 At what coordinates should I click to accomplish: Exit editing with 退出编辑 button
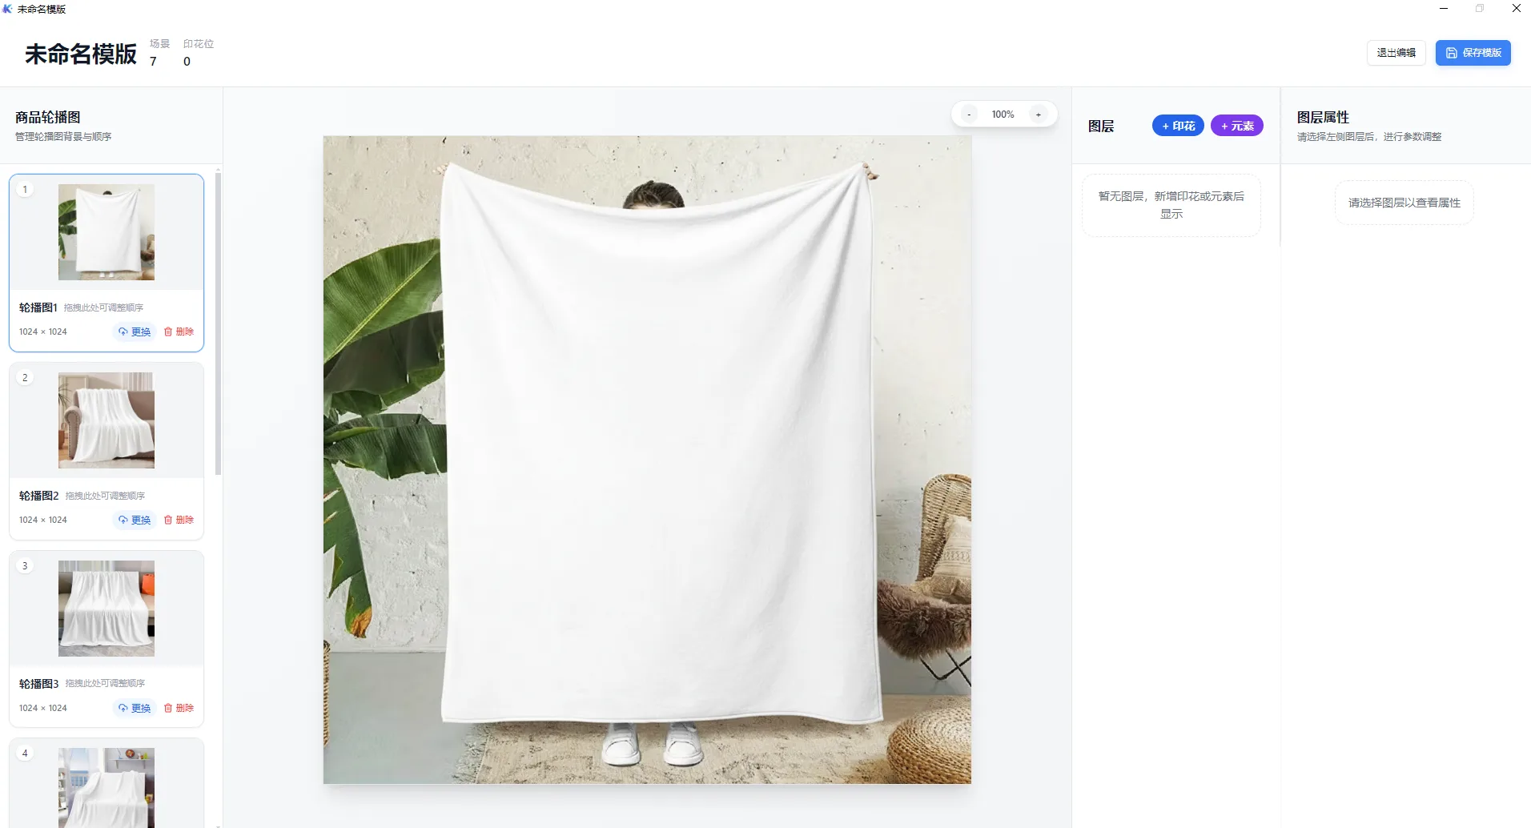[1396, 53]
